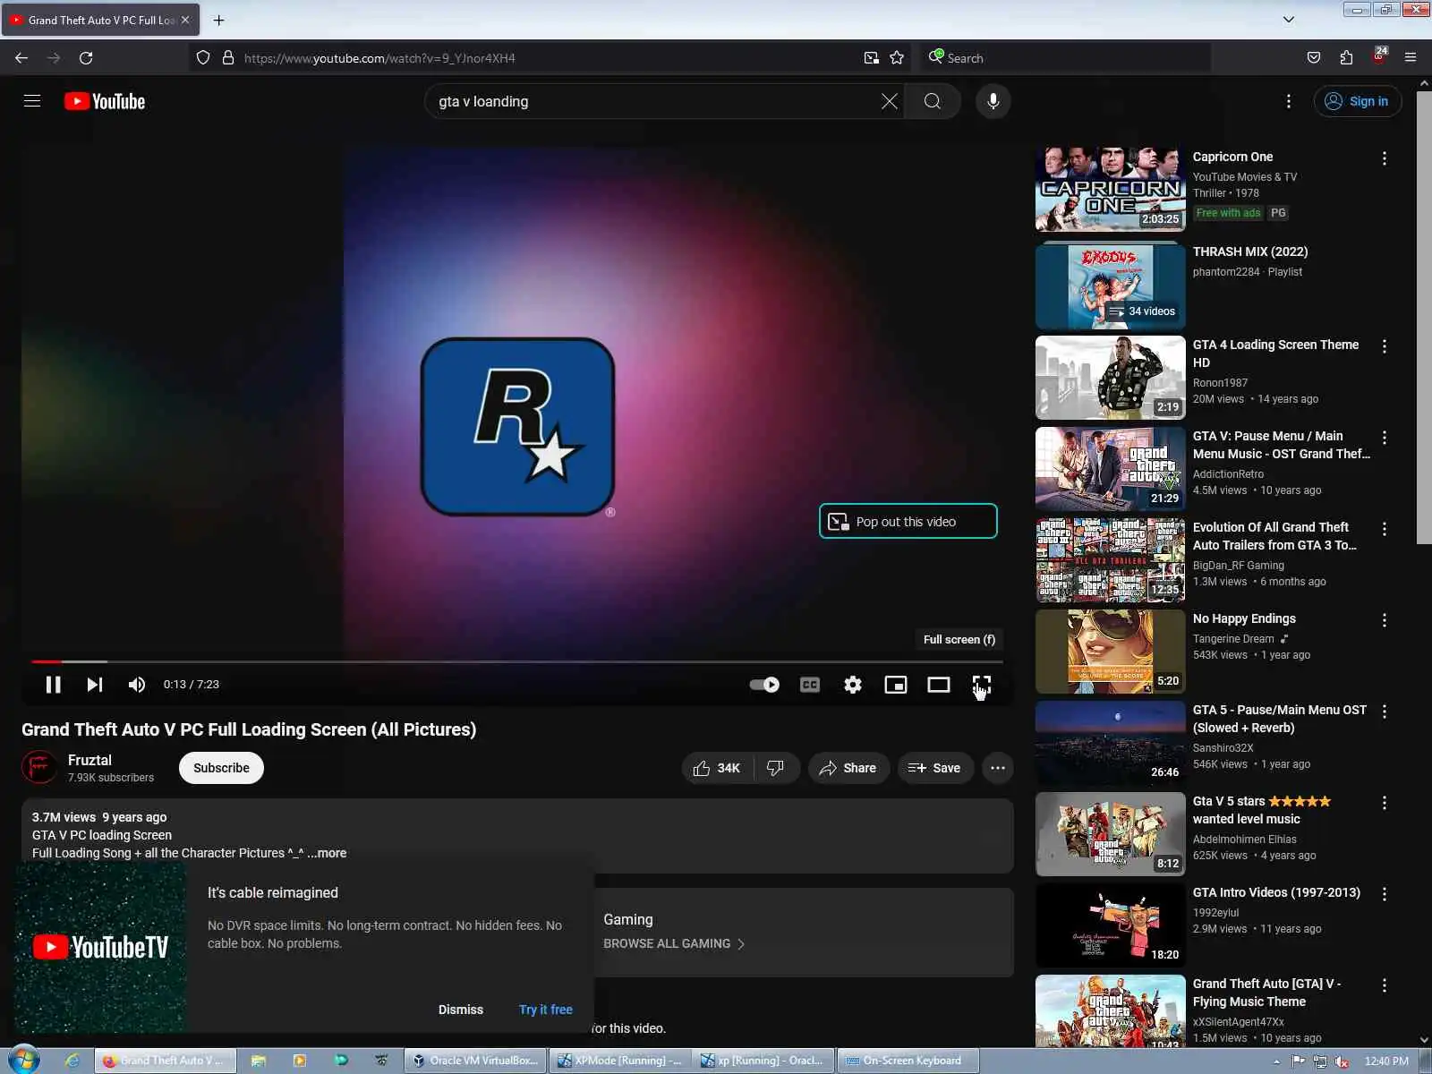Viewport: 1432px width, 1074px height.
Task: Open options for GTA Intro Videos (1997-2013)
Action: tap(1385, 894)
